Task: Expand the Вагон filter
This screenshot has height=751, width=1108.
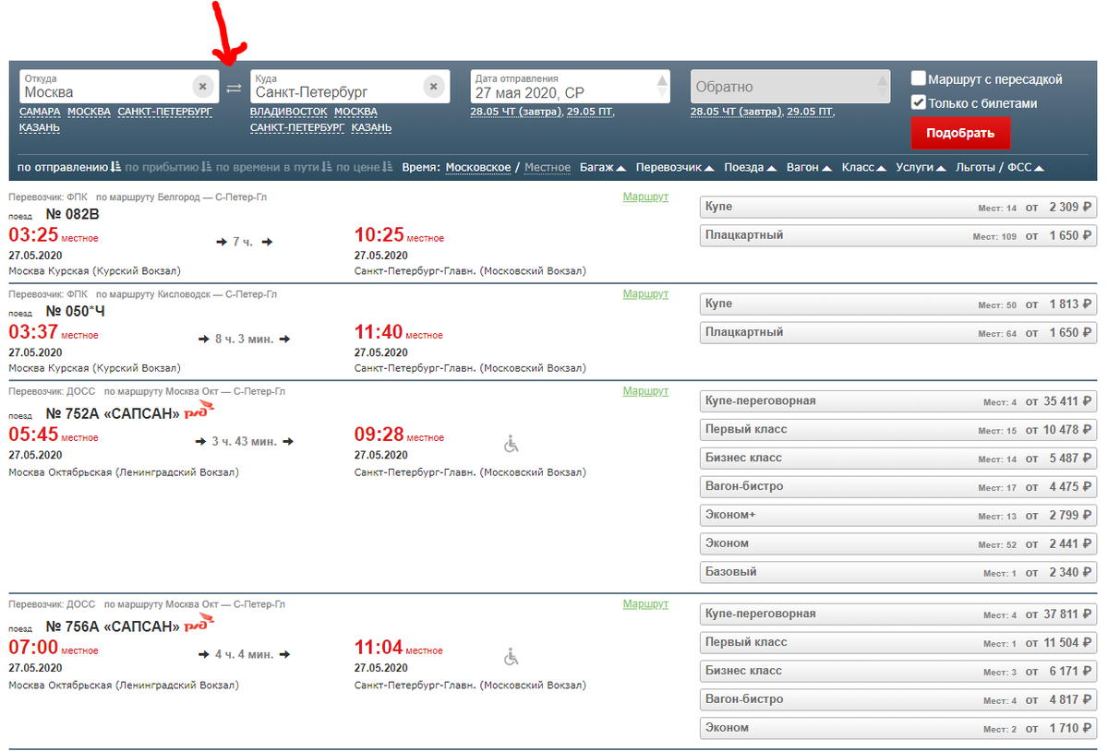Action: (x=810, y=168)
